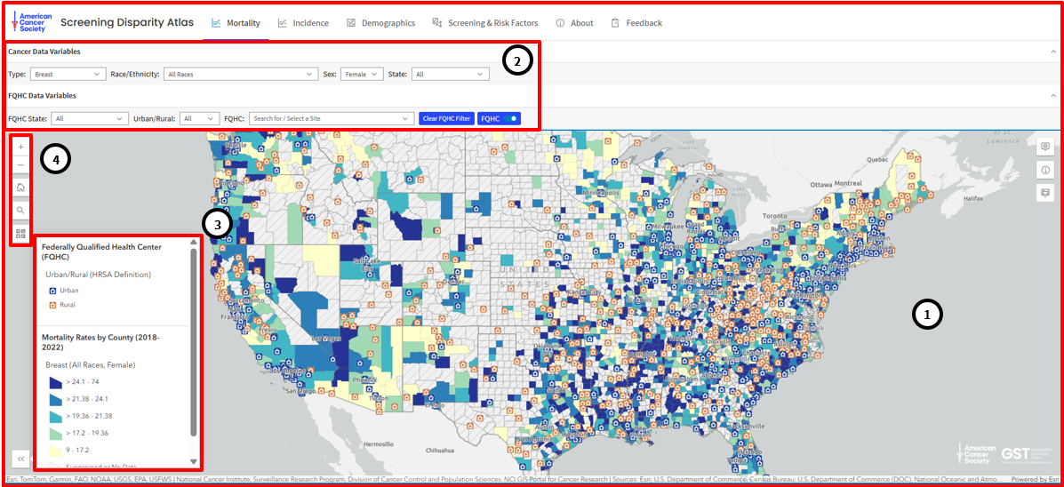Click the yellow 9 - 17.2 swatch
Screen dimensions: 1064x487
(56, 450)
